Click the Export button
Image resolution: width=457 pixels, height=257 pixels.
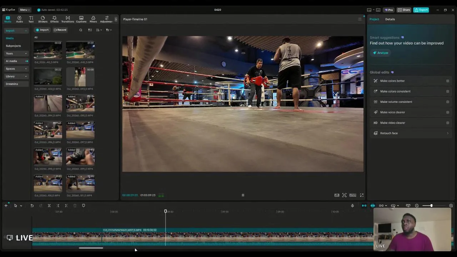[421, 10]
